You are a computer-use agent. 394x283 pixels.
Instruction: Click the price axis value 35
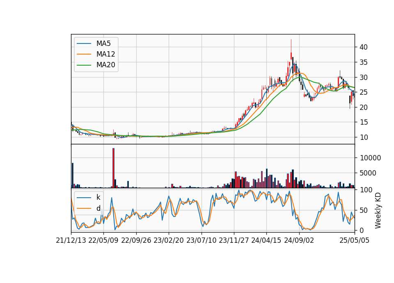[364, 62]
